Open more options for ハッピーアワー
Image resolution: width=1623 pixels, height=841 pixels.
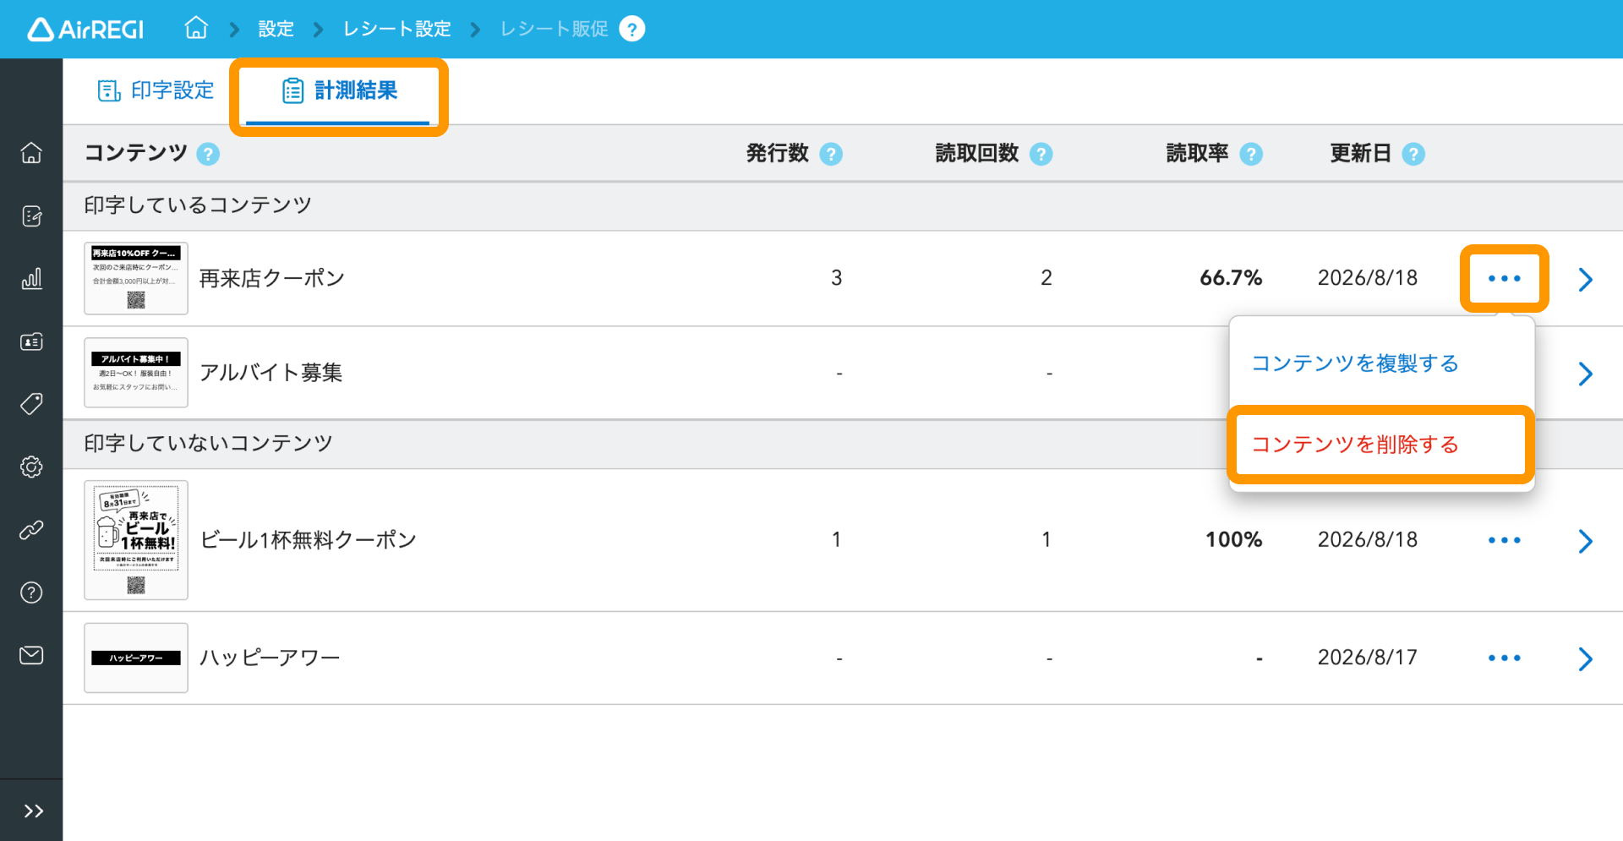tap(1505, 658)
